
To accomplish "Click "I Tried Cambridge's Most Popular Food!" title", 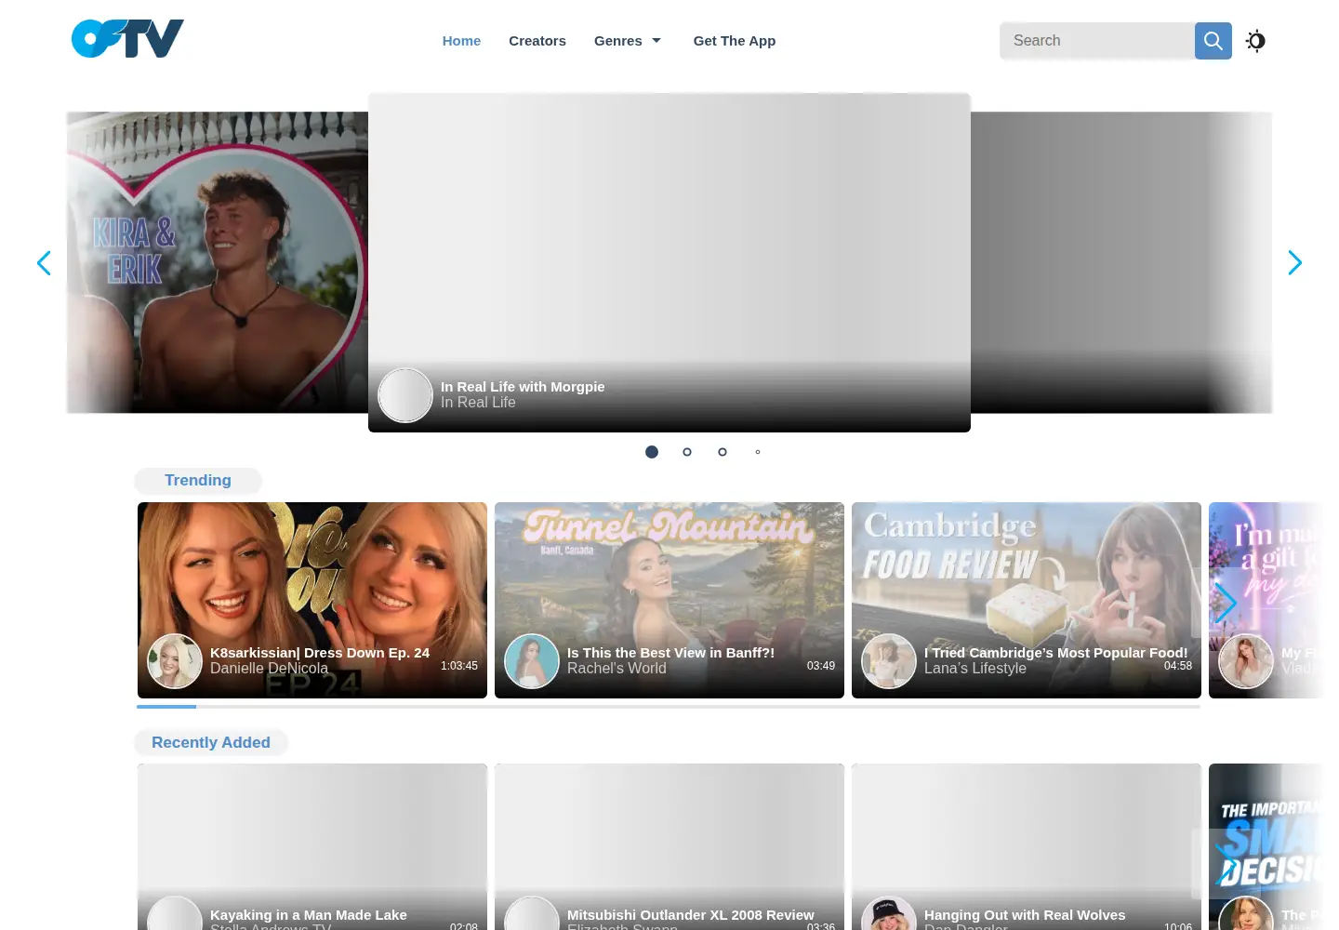I will click(x=1056, y=653).
